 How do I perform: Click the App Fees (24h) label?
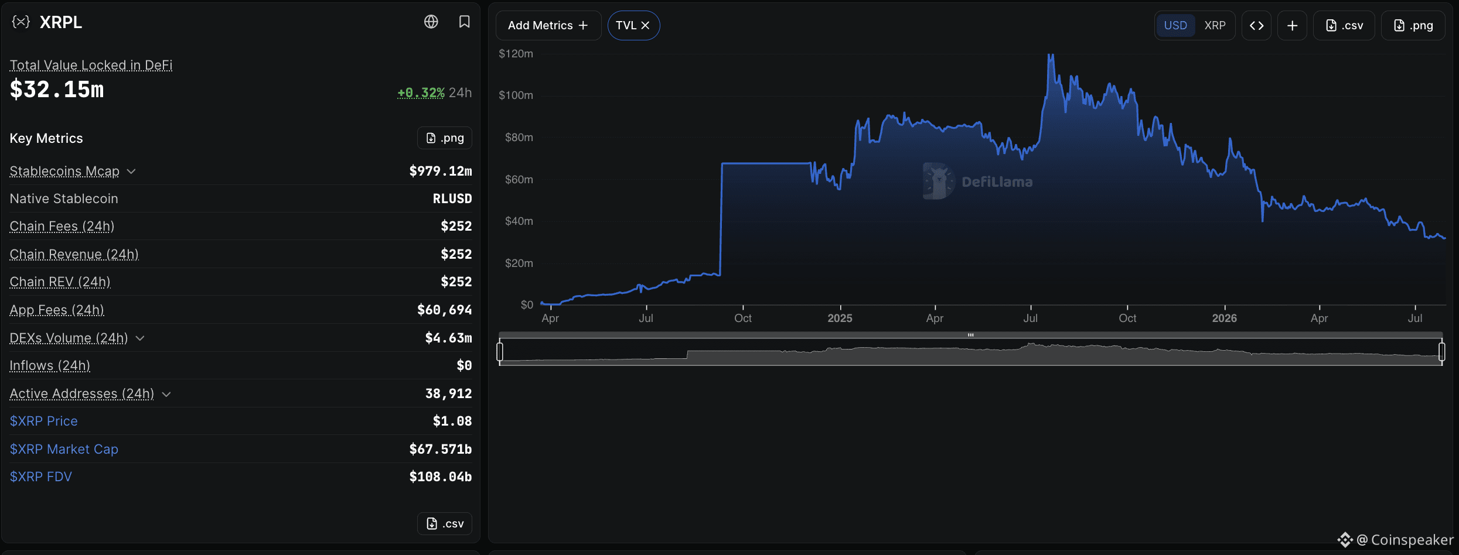(x=57, y=310)
